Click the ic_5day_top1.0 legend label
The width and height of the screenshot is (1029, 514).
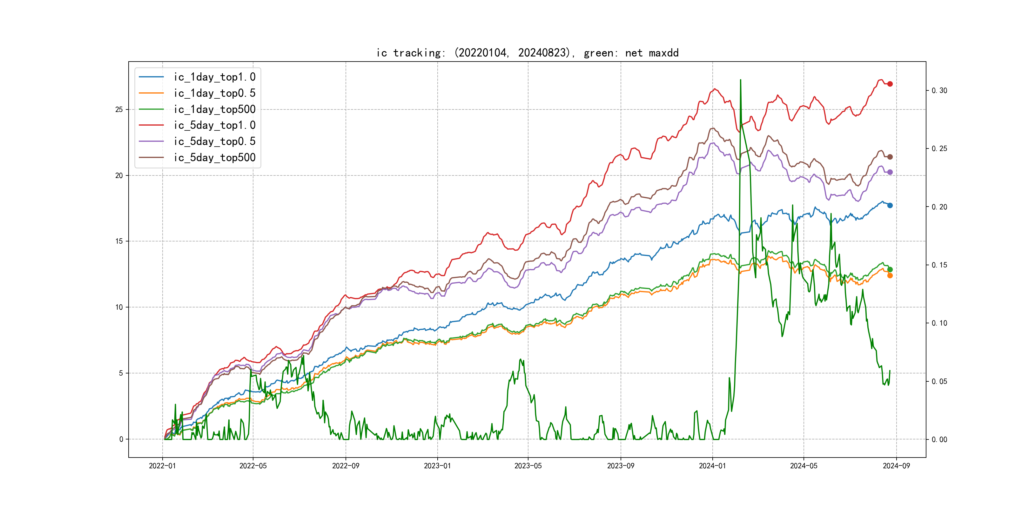(x=214, y=125)
